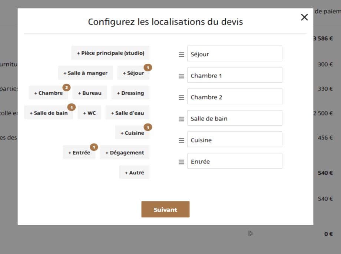Add another Salle de bain
Screen dimensions: 341x254
coord(49,113)
